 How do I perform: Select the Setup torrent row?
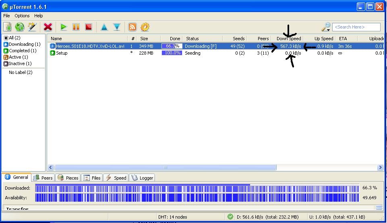(x=216, y=53)
